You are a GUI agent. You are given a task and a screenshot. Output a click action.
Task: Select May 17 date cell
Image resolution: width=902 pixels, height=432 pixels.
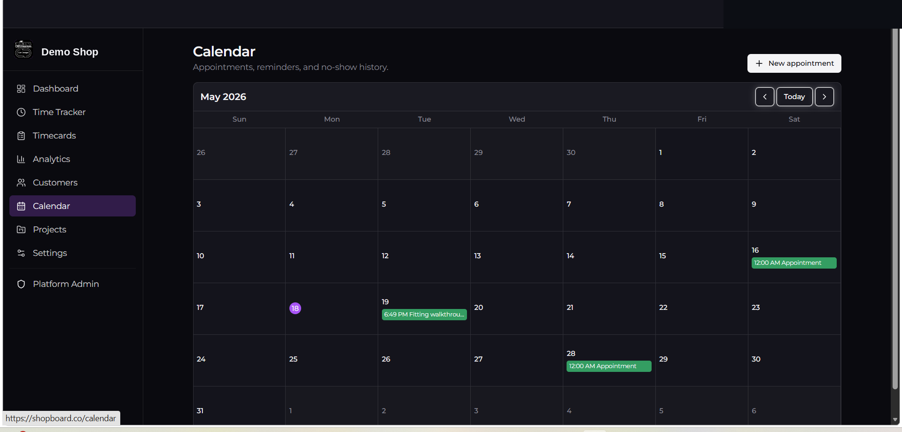(239, 309)
